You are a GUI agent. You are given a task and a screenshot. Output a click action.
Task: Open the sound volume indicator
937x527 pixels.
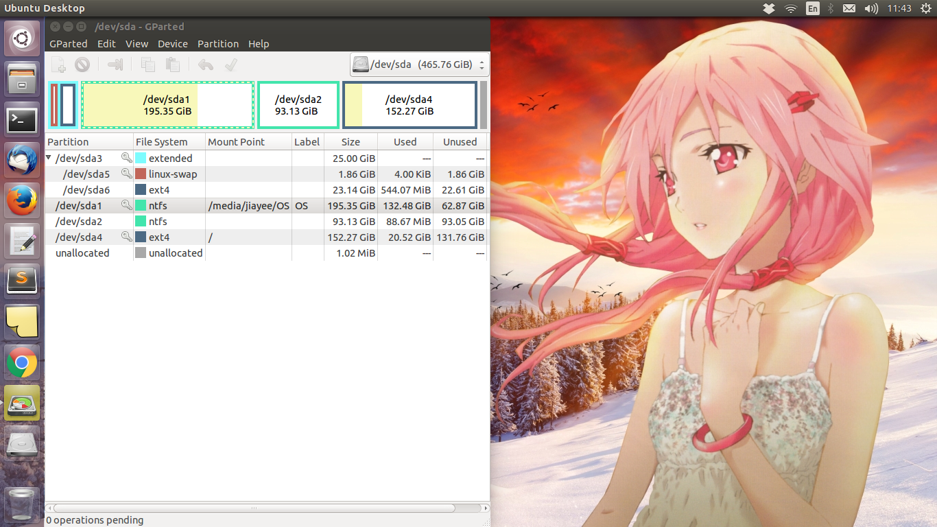click(x=871, y=8)
